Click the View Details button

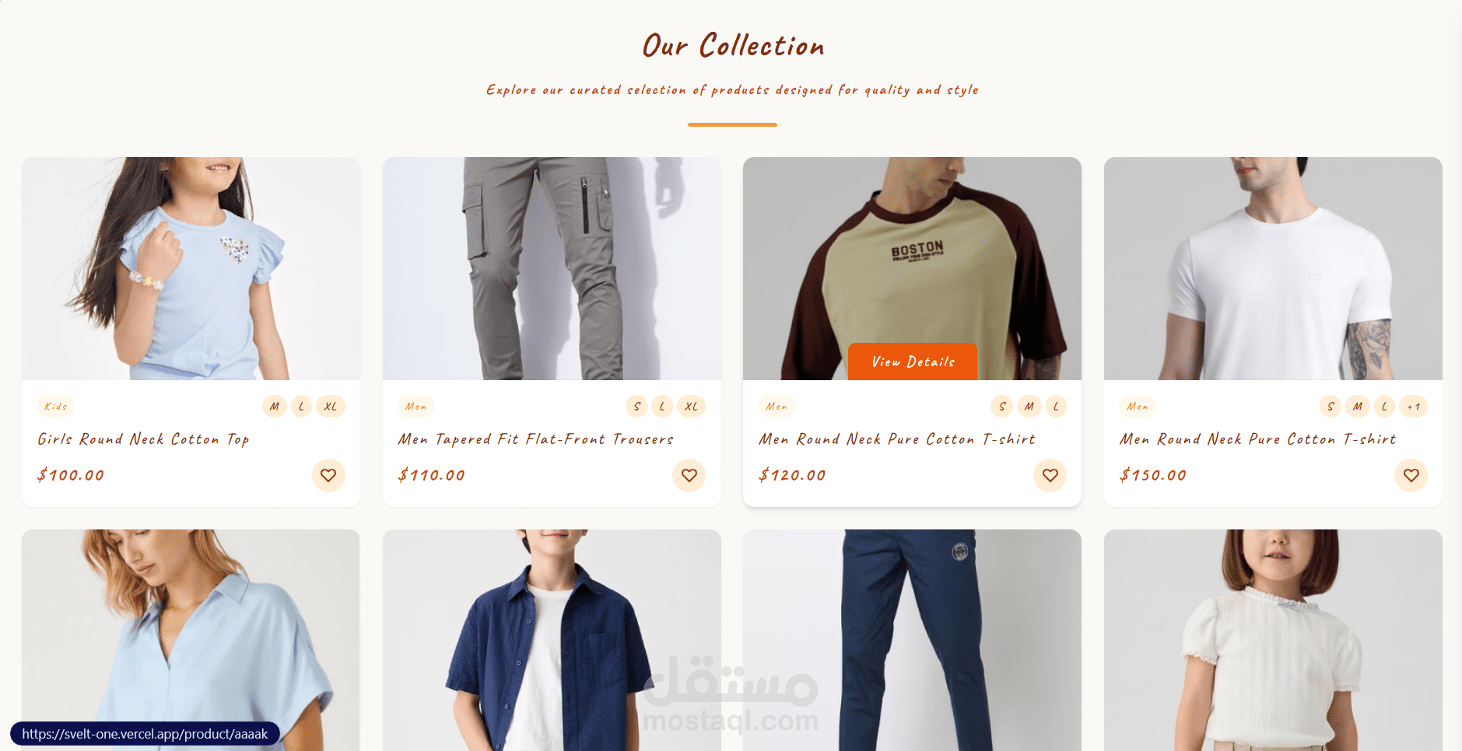click(x=913, y=362)
